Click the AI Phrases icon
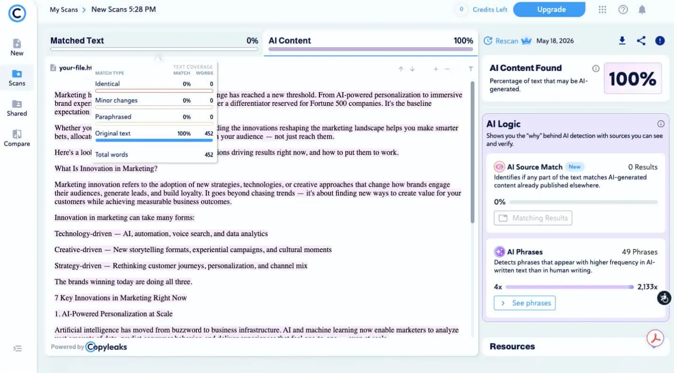Image resolution: width=674 pixels, height=373 pixels. [x=499, y=252]
